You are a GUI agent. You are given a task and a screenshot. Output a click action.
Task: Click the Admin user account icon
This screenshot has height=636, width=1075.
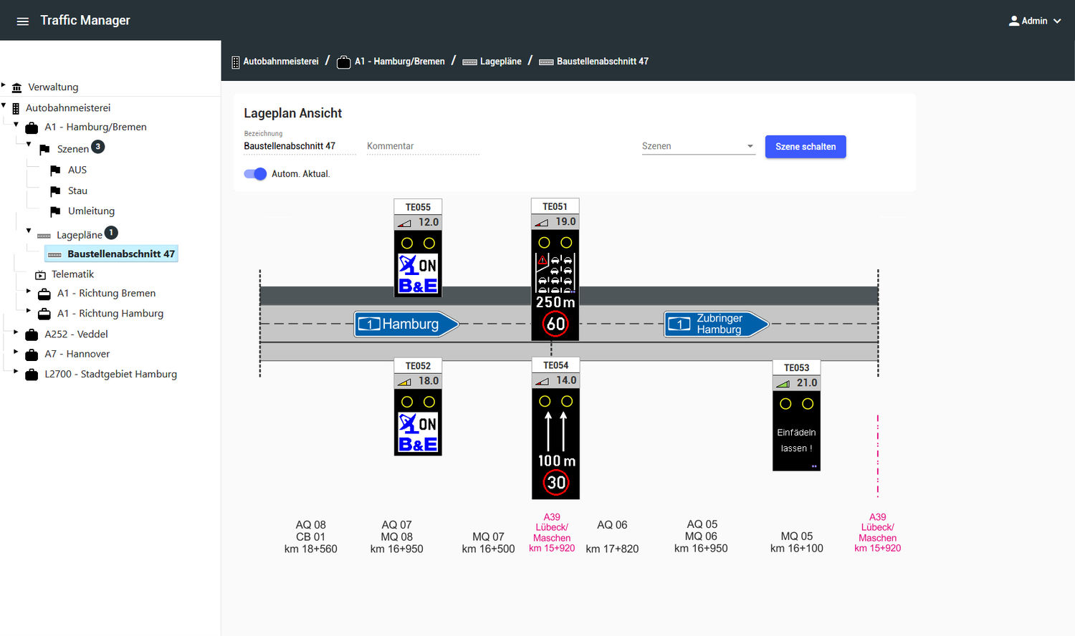(x=1013, y=21)
